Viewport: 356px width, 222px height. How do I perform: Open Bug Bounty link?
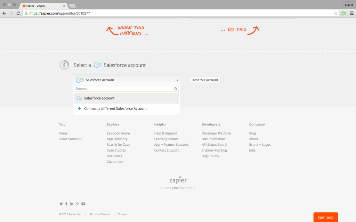coord(210,156)
